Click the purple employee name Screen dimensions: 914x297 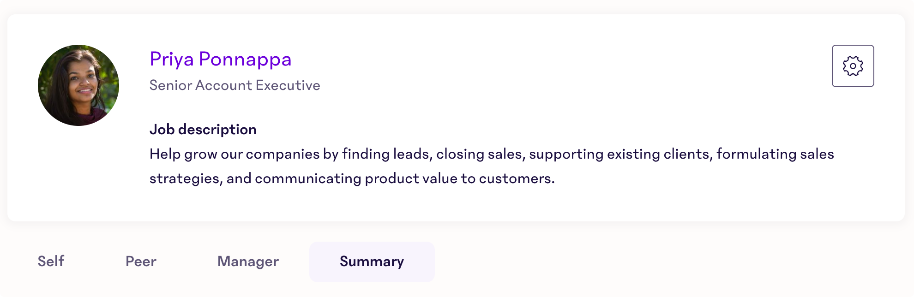pos(221,59)
